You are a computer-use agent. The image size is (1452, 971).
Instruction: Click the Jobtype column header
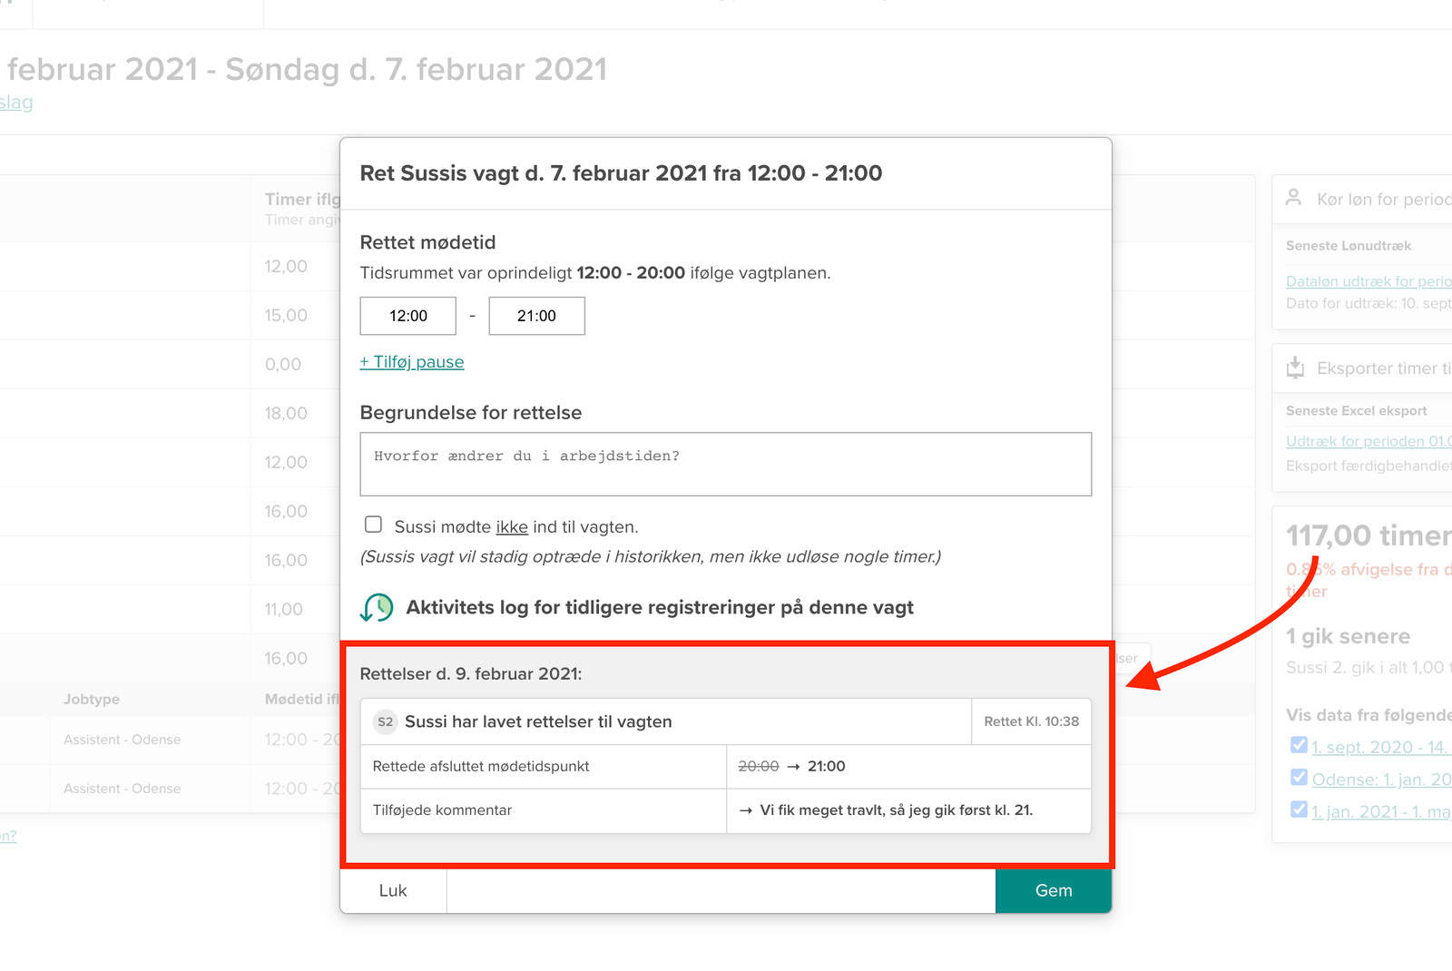pos(92,699)
